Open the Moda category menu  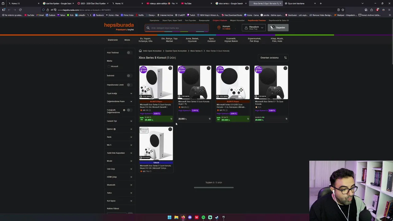click(127, 40)
